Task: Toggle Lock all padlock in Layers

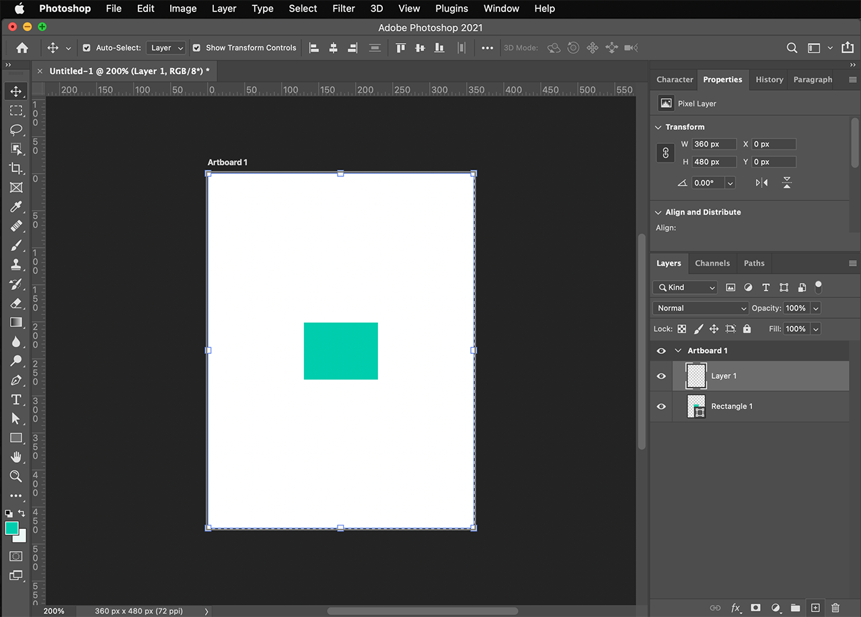Action: [x=747, y=329]
